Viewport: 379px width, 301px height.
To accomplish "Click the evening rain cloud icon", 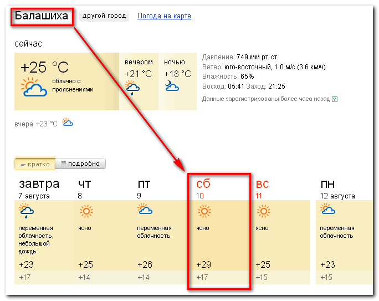I will (x=132, y=88).
